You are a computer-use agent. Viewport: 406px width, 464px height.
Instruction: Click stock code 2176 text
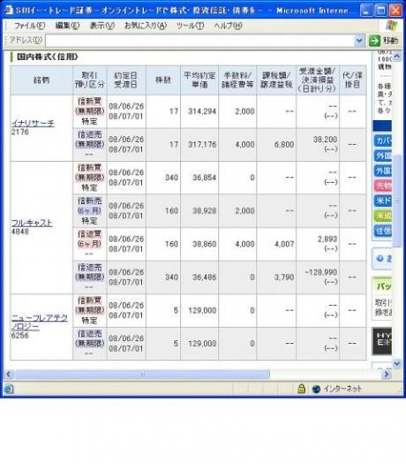coord(19,132)
